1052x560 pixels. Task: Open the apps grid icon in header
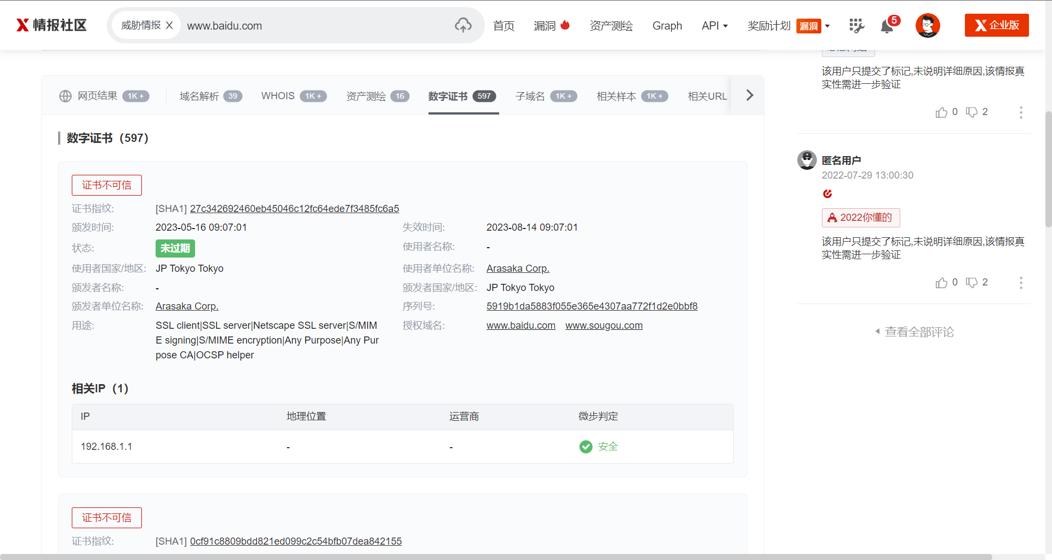pos(856,26)
